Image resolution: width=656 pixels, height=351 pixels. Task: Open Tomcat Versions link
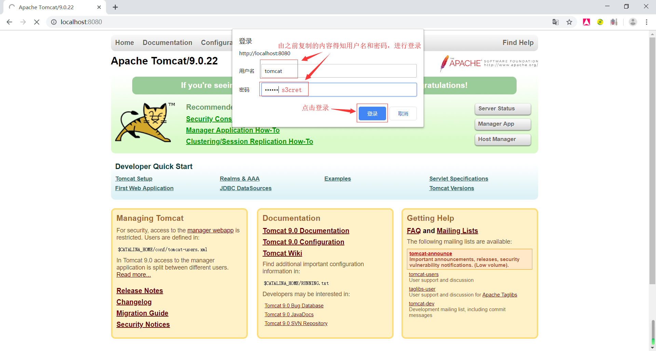click(x=452, y=188)
